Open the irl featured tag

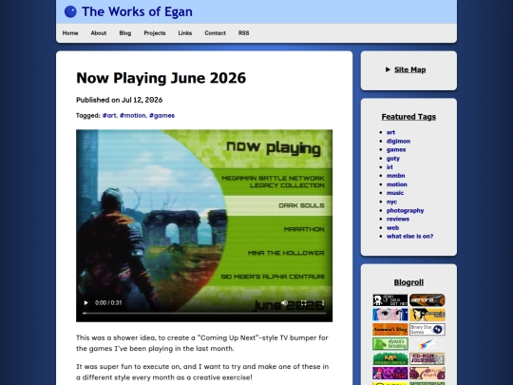[x=389, y=167]
